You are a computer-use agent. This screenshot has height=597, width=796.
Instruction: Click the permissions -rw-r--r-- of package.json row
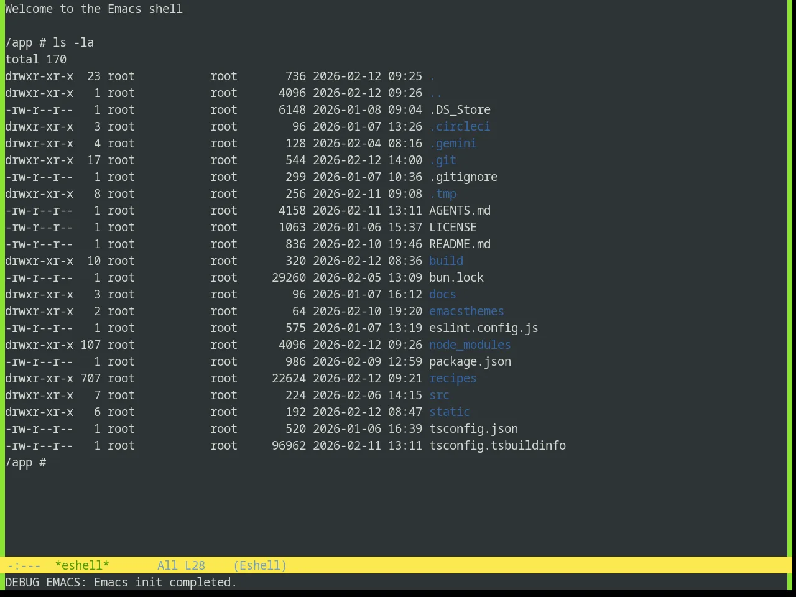click(x=39, y=362)
